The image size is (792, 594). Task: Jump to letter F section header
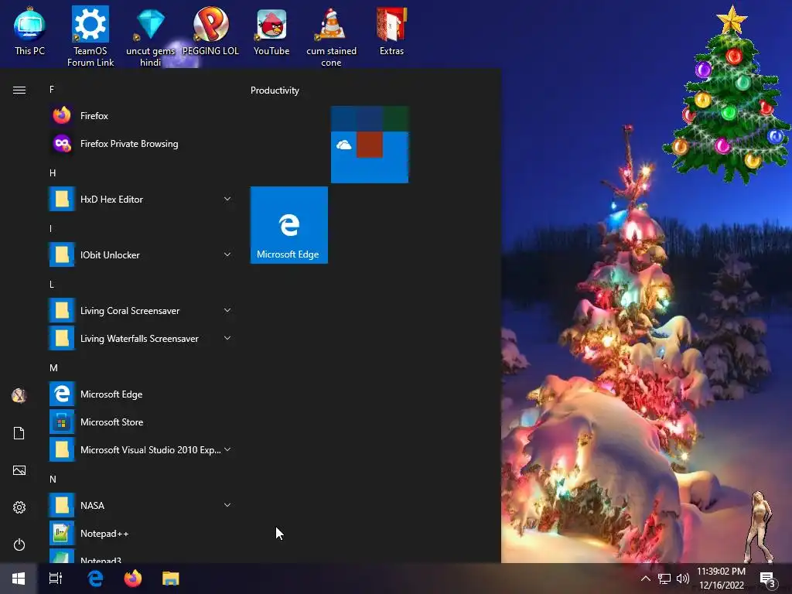coord(52,90)
